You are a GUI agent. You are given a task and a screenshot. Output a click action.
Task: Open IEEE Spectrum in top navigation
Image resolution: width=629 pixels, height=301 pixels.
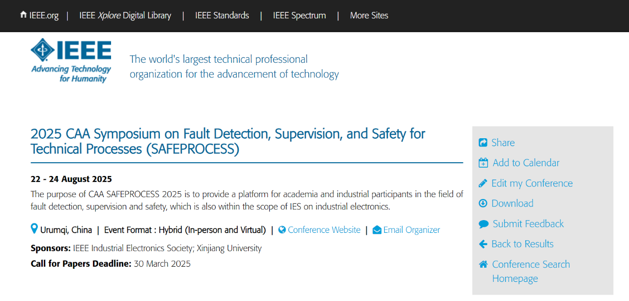coord(299,15)
